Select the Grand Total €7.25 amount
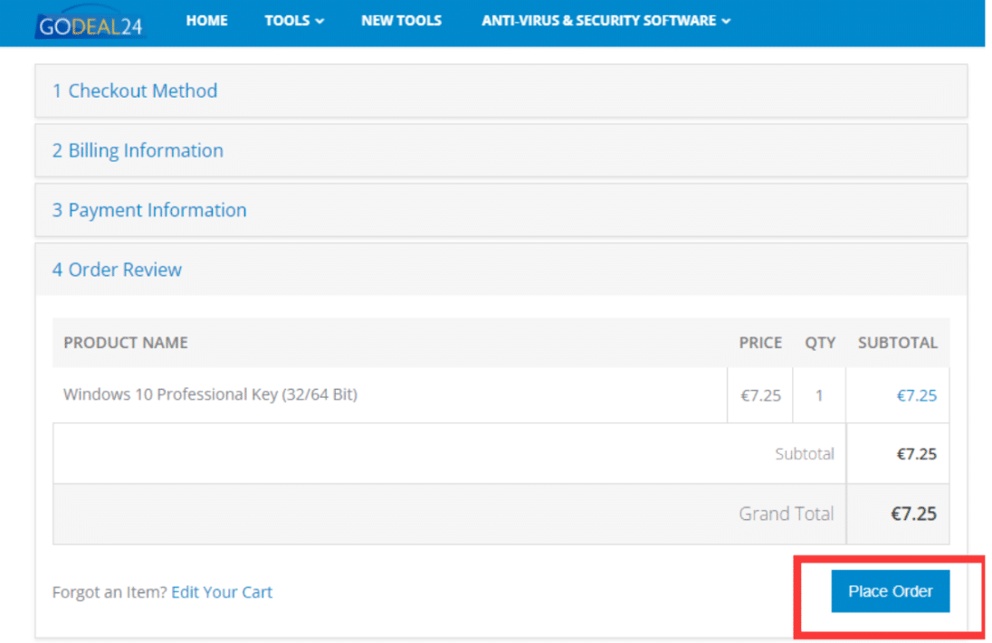 [913, 514]
